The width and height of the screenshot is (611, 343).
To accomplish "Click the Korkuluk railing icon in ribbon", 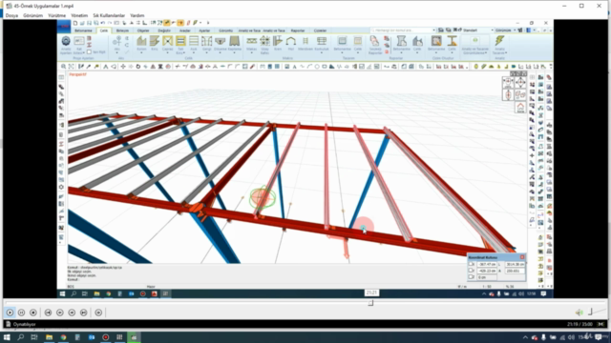I will [x=322, y=41].
